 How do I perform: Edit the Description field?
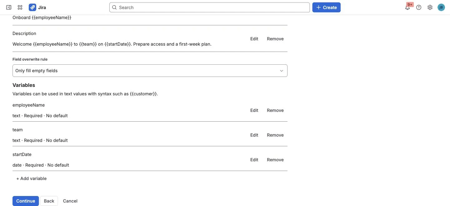[x=254, y=39]
